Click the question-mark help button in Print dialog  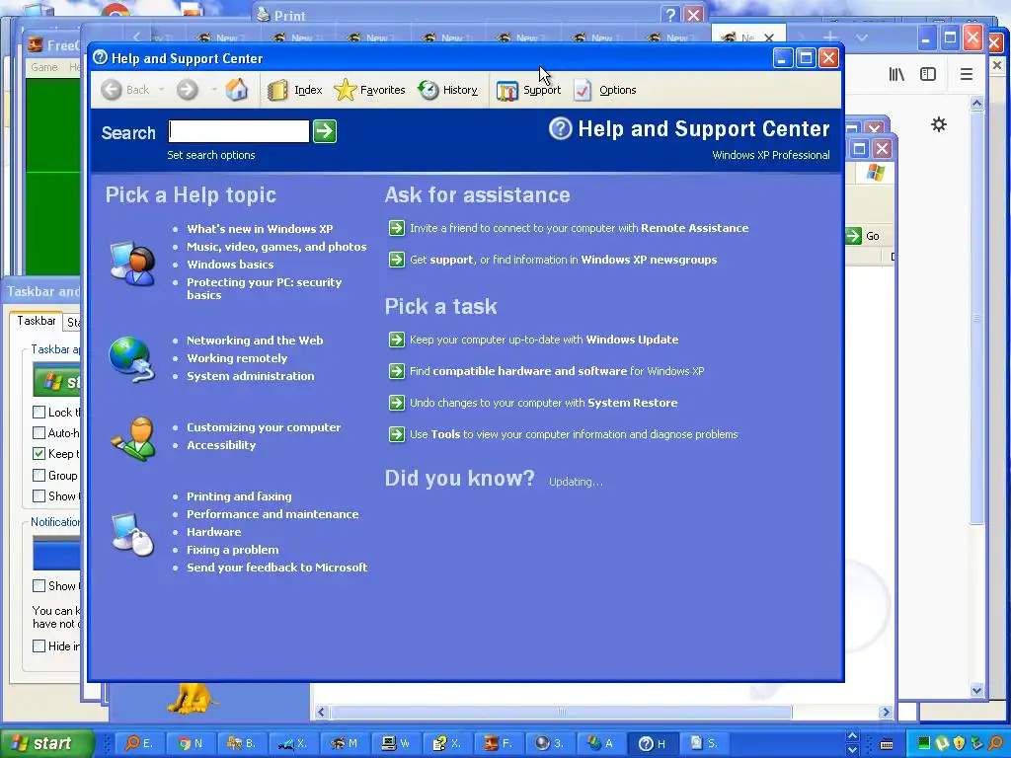pos(670,15)
